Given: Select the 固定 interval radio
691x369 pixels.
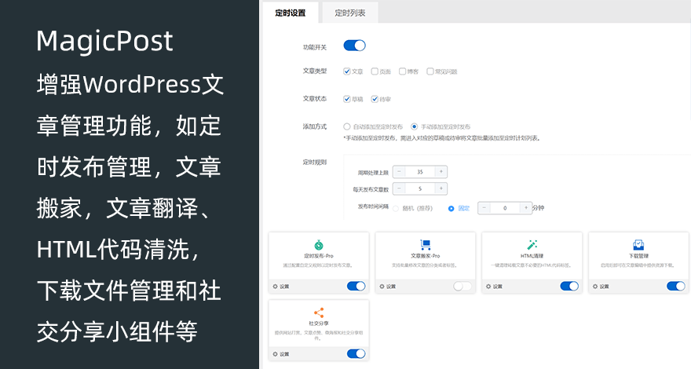Looking at the screenshot, I should (451, 209).
